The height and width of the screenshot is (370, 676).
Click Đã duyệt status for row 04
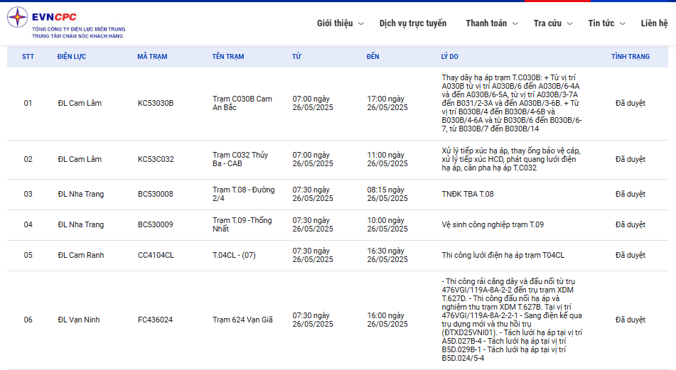click(x=631, y=224)
